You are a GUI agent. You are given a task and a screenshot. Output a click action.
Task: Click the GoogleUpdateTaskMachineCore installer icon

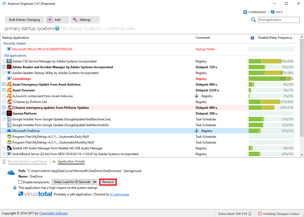pyautogui.click(x=9, y=119)
